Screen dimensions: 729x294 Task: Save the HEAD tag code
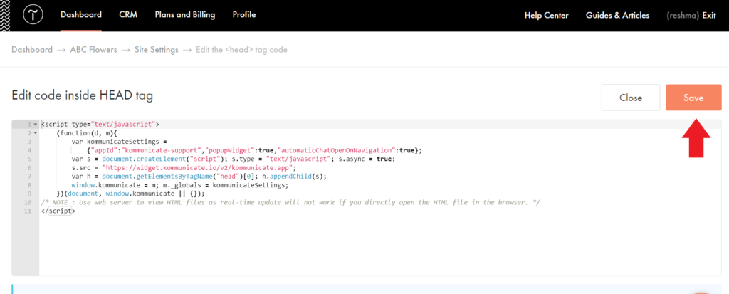tap(693, 98)
